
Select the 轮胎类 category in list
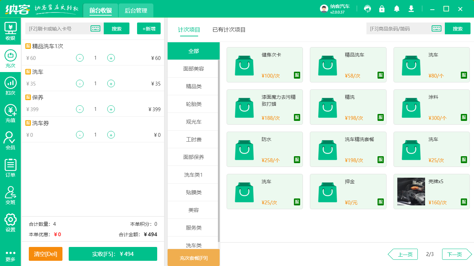coord(193,104)
